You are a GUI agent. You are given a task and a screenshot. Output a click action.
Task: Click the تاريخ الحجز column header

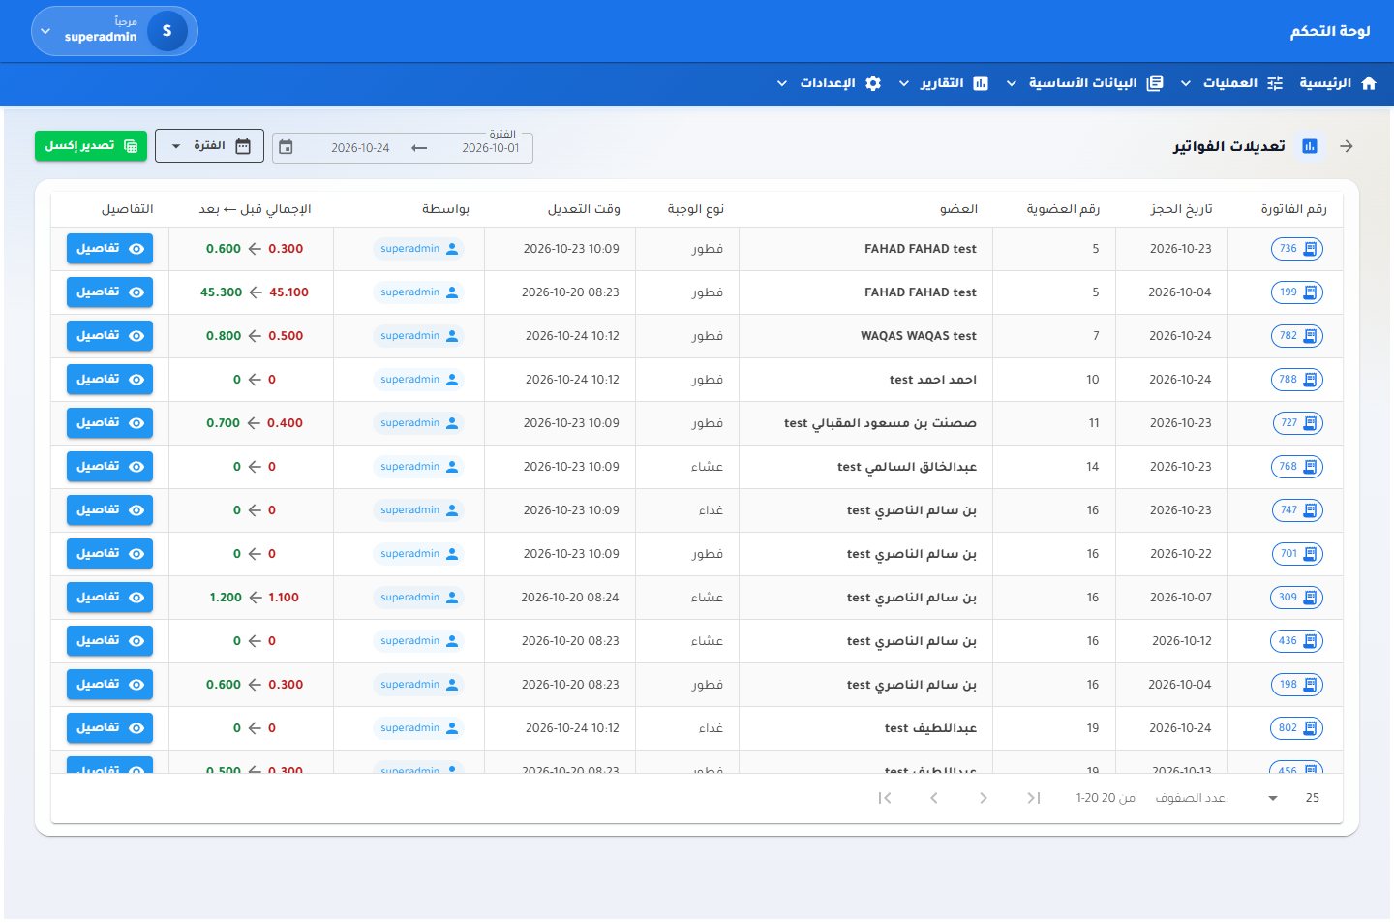pos(1181,209)
